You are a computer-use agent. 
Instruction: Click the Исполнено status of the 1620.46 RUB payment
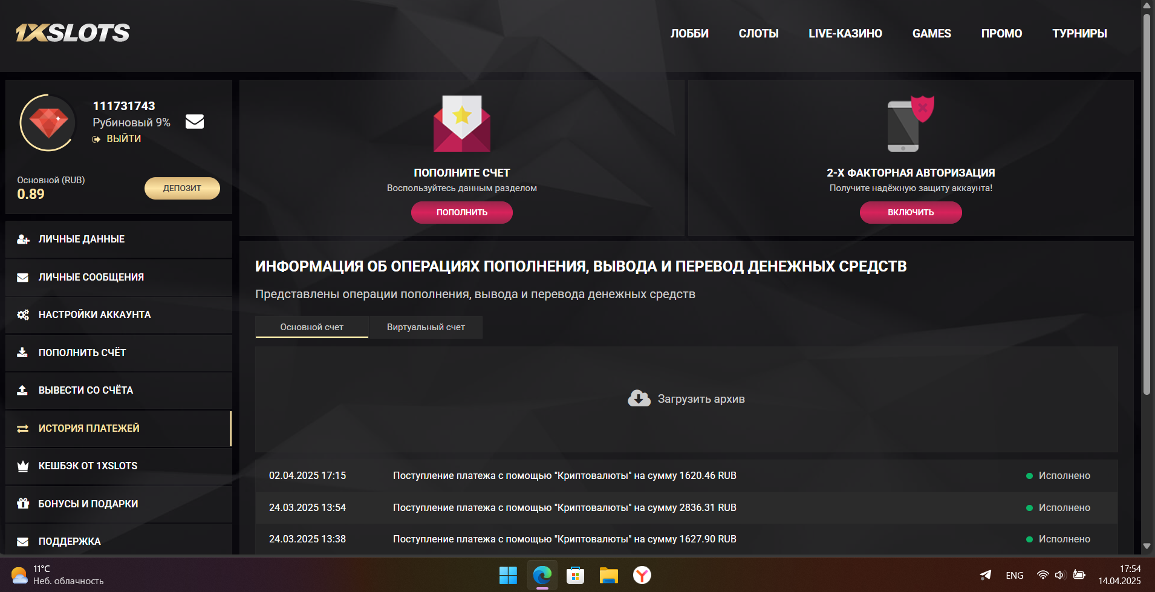(1058, 476)
